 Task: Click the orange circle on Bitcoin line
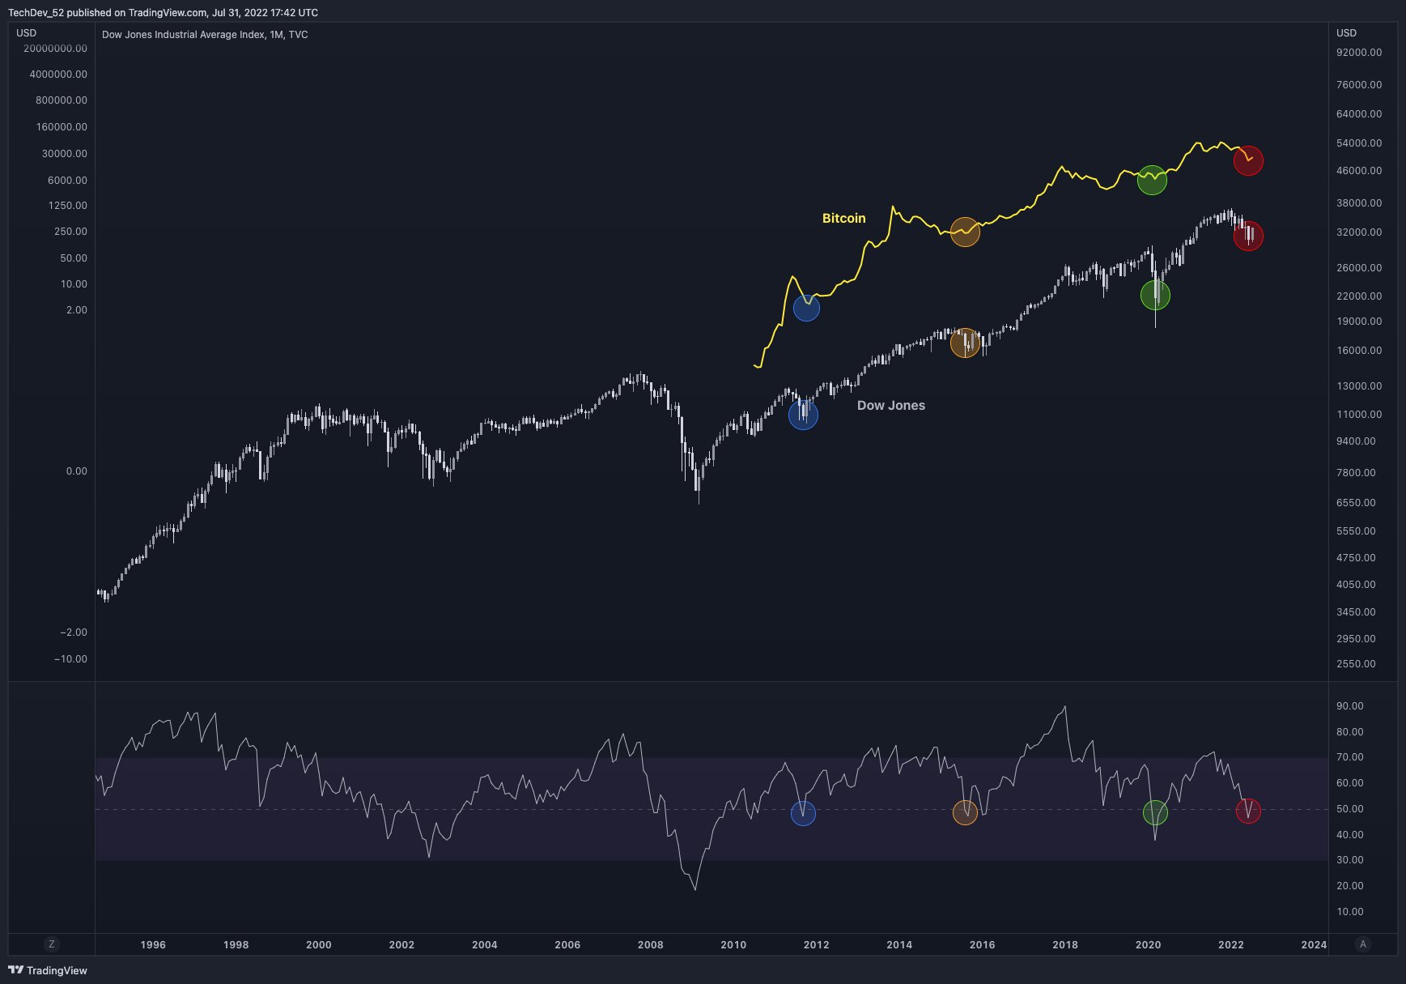965,232
